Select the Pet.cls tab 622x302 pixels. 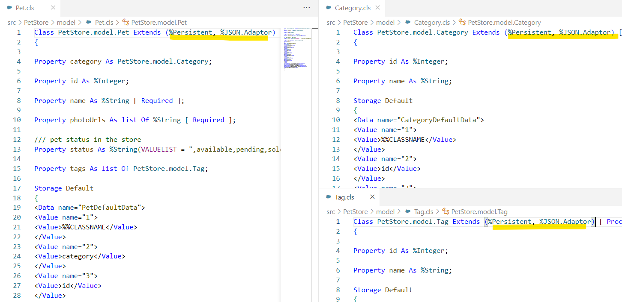25,8
